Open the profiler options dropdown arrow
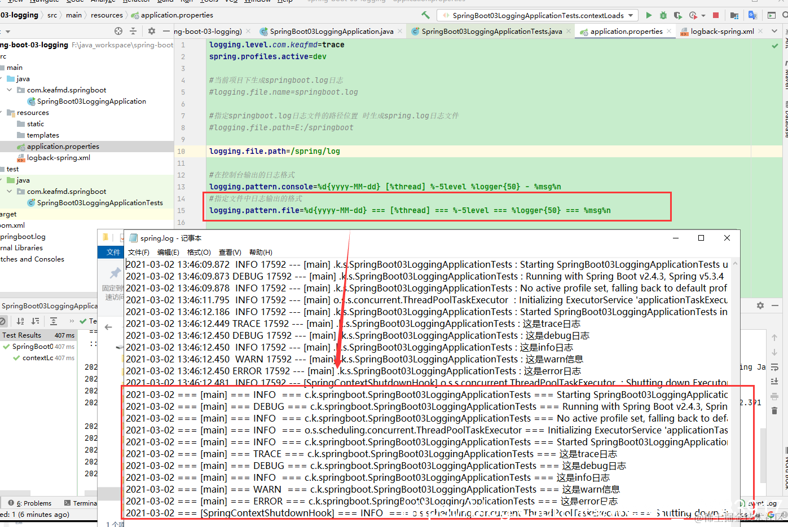788x527 pixels. pos(703,16)
